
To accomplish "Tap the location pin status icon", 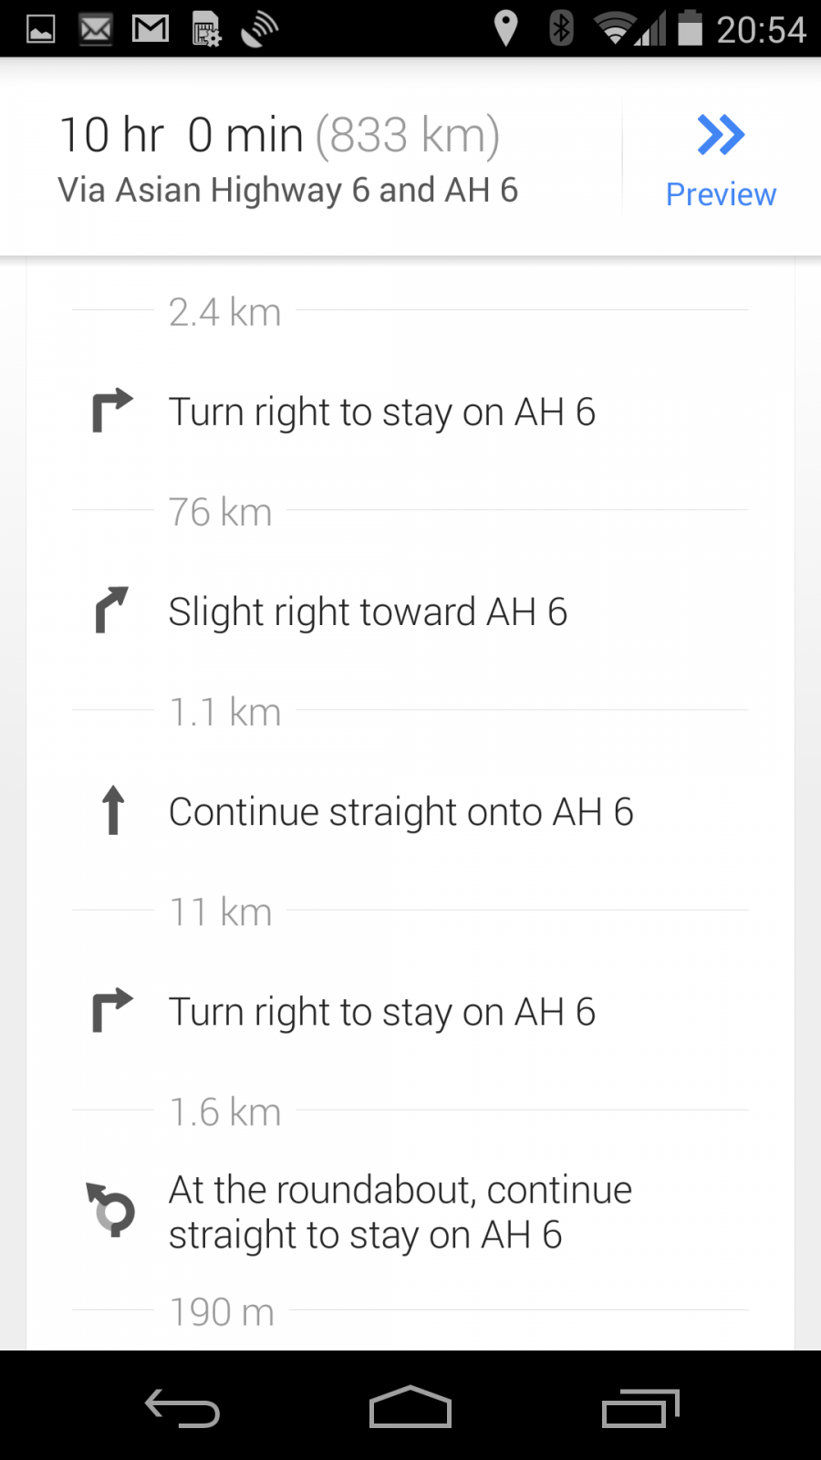I will 505,28.
